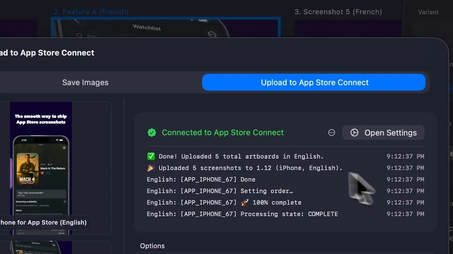Select the Upload to App Store Connect tab
Image resolution: width=453 pixels, height=254 pixels.
pyautogui.click(x=314, y=82)
